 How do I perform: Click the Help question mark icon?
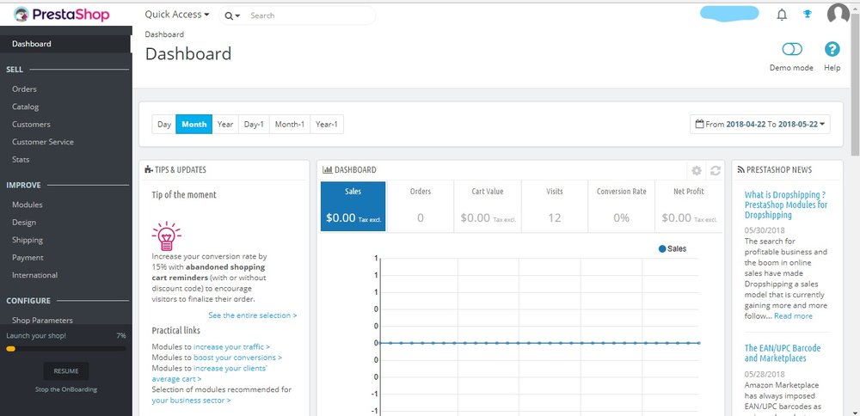832,50
